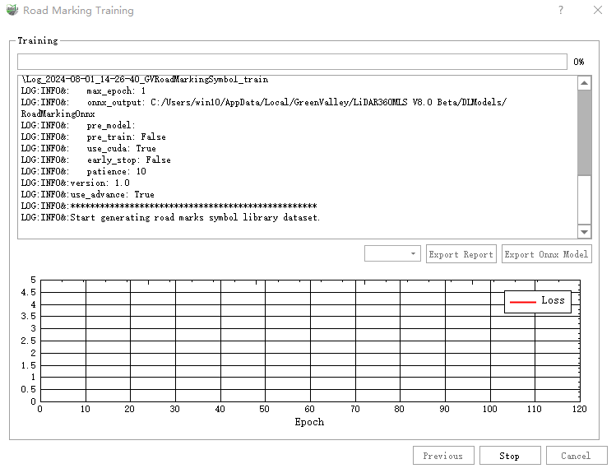Click the Loss legend label text

(x=553, y=300)
